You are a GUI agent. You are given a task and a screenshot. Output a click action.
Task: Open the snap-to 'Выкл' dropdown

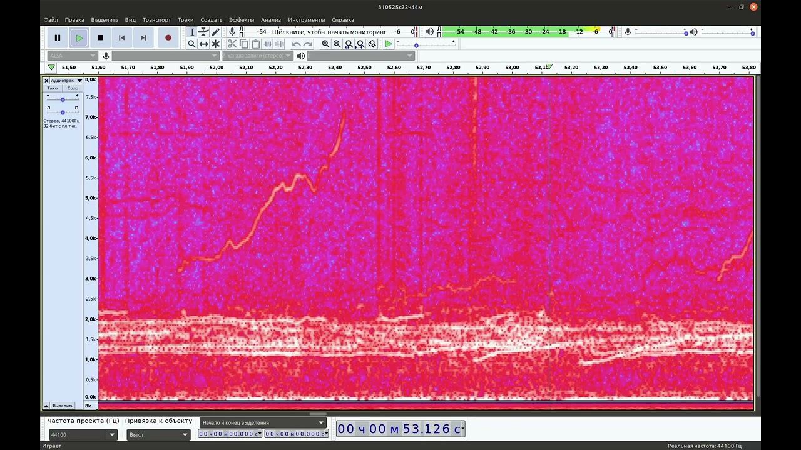click(158, 434)
